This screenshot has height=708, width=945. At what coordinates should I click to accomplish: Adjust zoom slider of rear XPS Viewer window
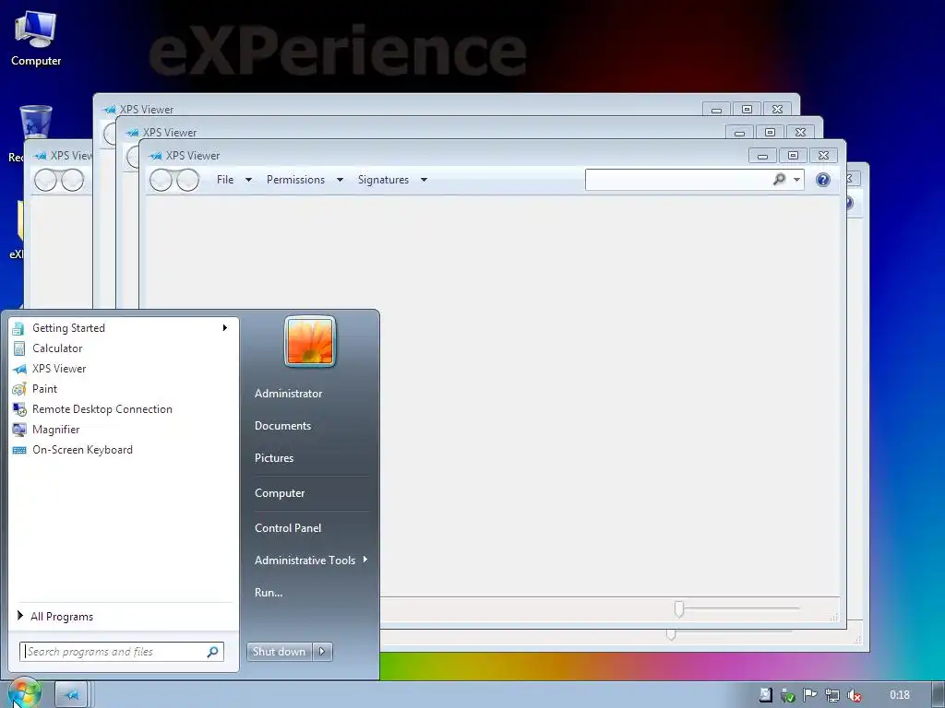671,634
